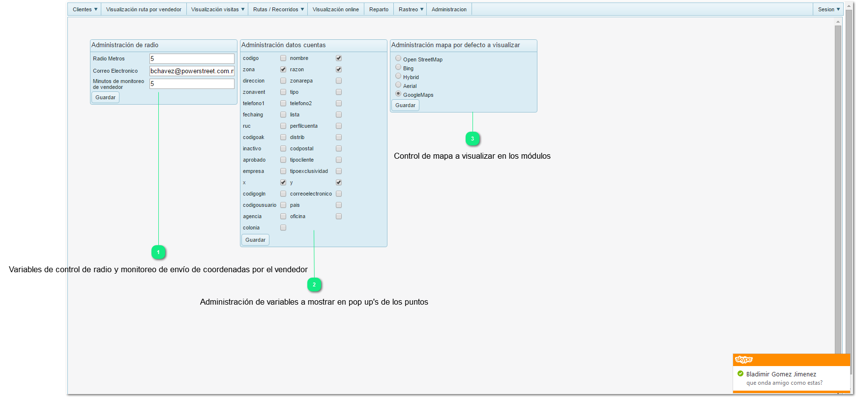
Task: Click the green online status icon
Action: (740, 373)
